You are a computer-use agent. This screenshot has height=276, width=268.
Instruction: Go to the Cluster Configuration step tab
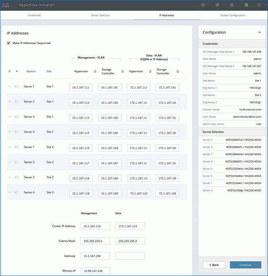[x=233, y=15]
